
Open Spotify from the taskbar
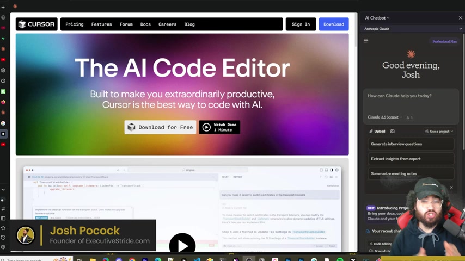(340, 259)
